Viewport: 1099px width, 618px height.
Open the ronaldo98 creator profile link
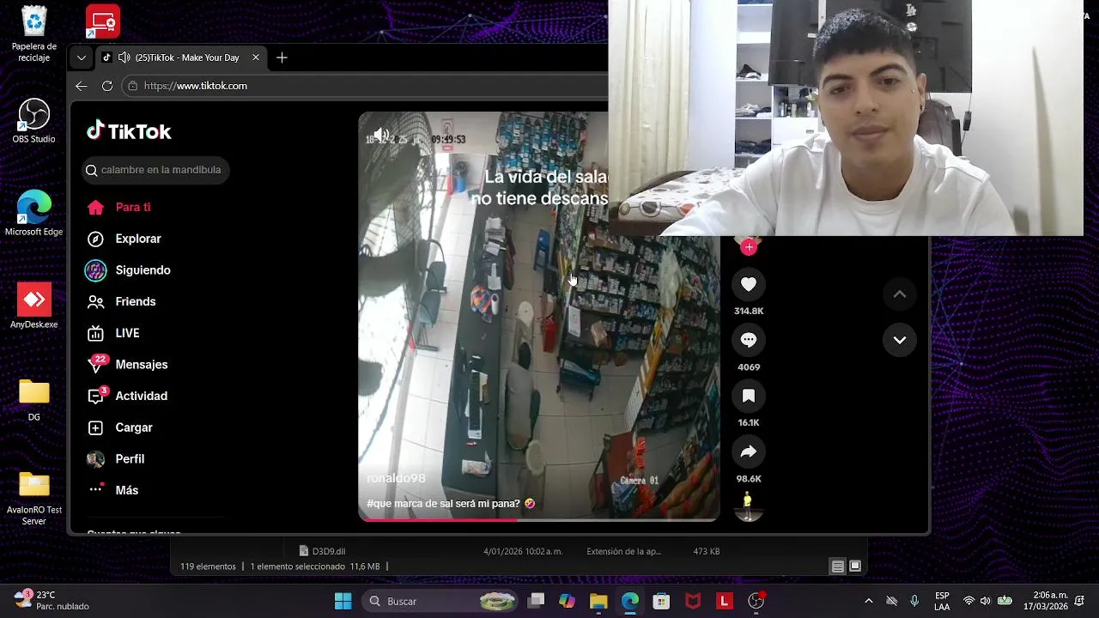click(x=396, y=478)
